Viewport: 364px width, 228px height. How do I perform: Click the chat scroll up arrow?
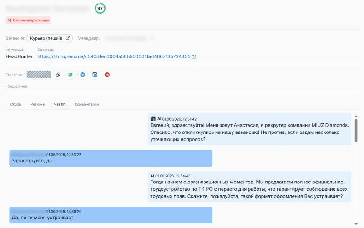click(356, 116)
